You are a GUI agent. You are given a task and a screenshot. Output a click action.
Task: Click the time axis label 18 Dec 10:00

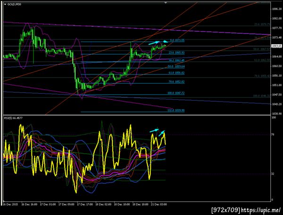[x=122, y=205]
